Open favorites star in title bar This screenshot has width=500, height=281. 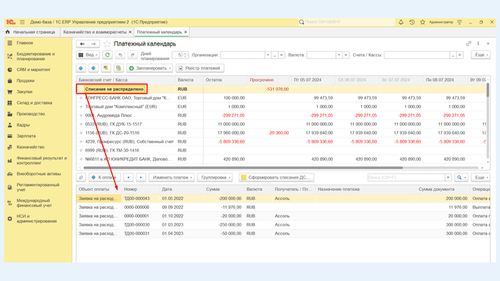coord(422,22)
